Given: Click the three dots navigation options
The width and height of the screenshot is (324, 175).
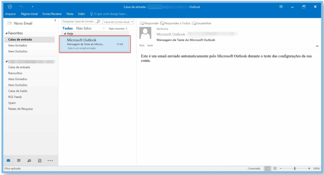Looking at the screenshot, I should click(x=50, y=160).
